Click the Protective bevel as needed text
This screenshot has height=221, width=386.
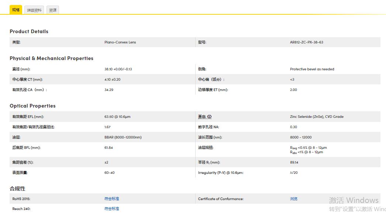312,69
